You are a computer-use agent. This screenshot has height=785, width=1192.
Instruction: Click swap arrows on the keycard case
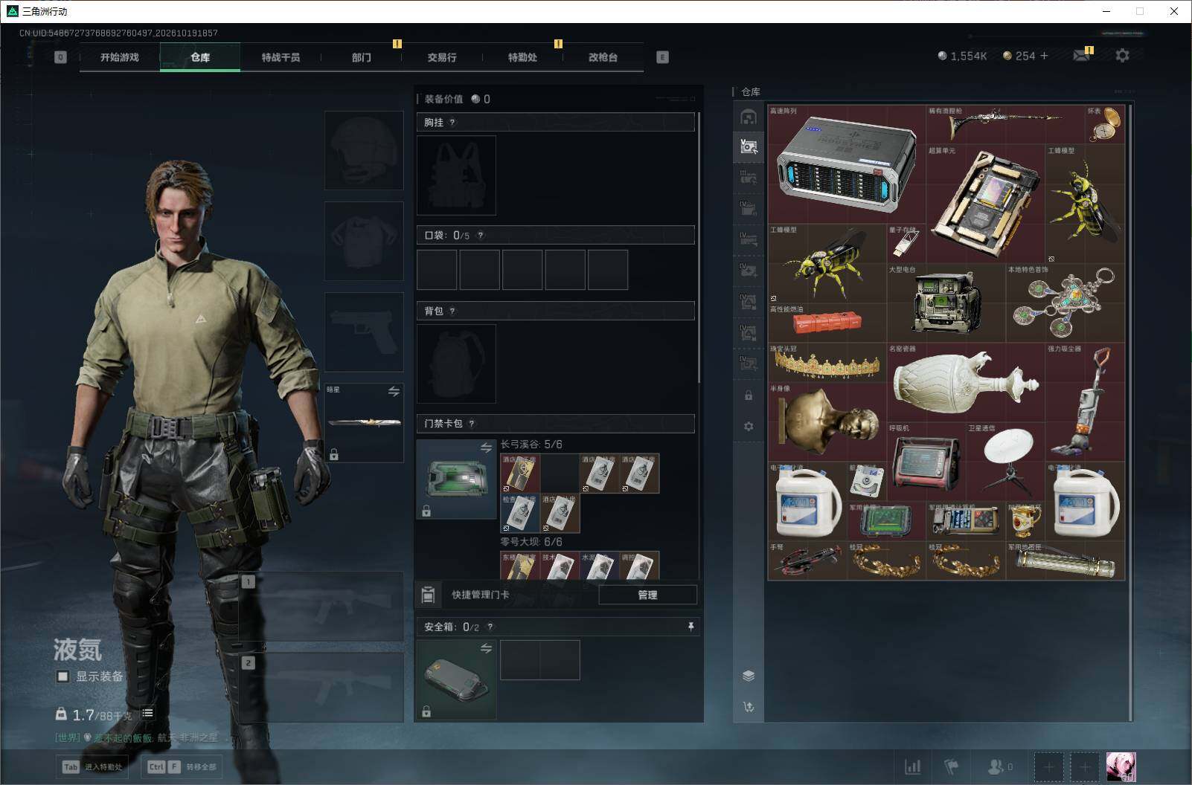(x=486, y=448)
